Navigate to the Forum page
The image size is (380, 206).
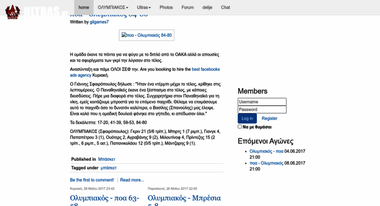coord(188,7)
